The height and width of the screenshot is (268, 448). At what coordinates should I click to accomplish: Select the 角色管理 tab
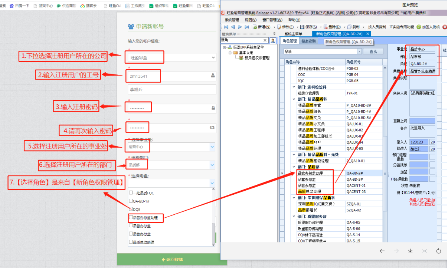290,41
